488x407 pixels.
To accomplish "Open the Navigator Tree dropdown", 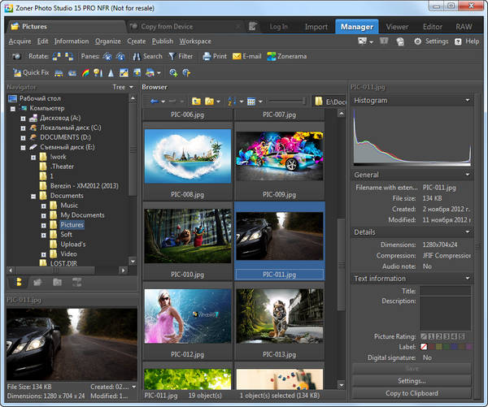I will tap(123, 87).
